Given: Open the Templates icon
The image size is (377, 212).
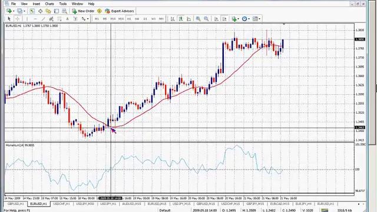Looking at the screenshot, I should [255, 19].
